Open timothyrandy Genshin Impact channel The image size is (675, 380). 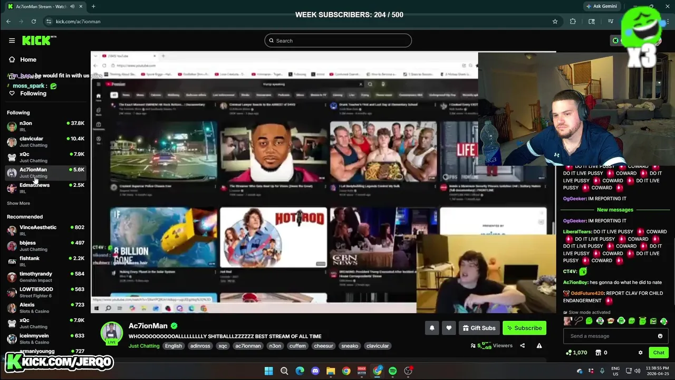click(45, 277)
